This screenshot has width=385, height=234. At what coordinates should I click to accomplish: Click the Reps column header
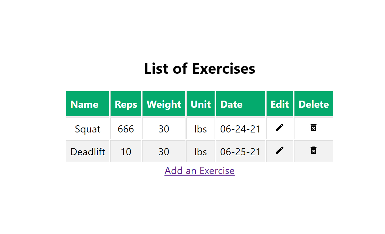pos(126,104)
